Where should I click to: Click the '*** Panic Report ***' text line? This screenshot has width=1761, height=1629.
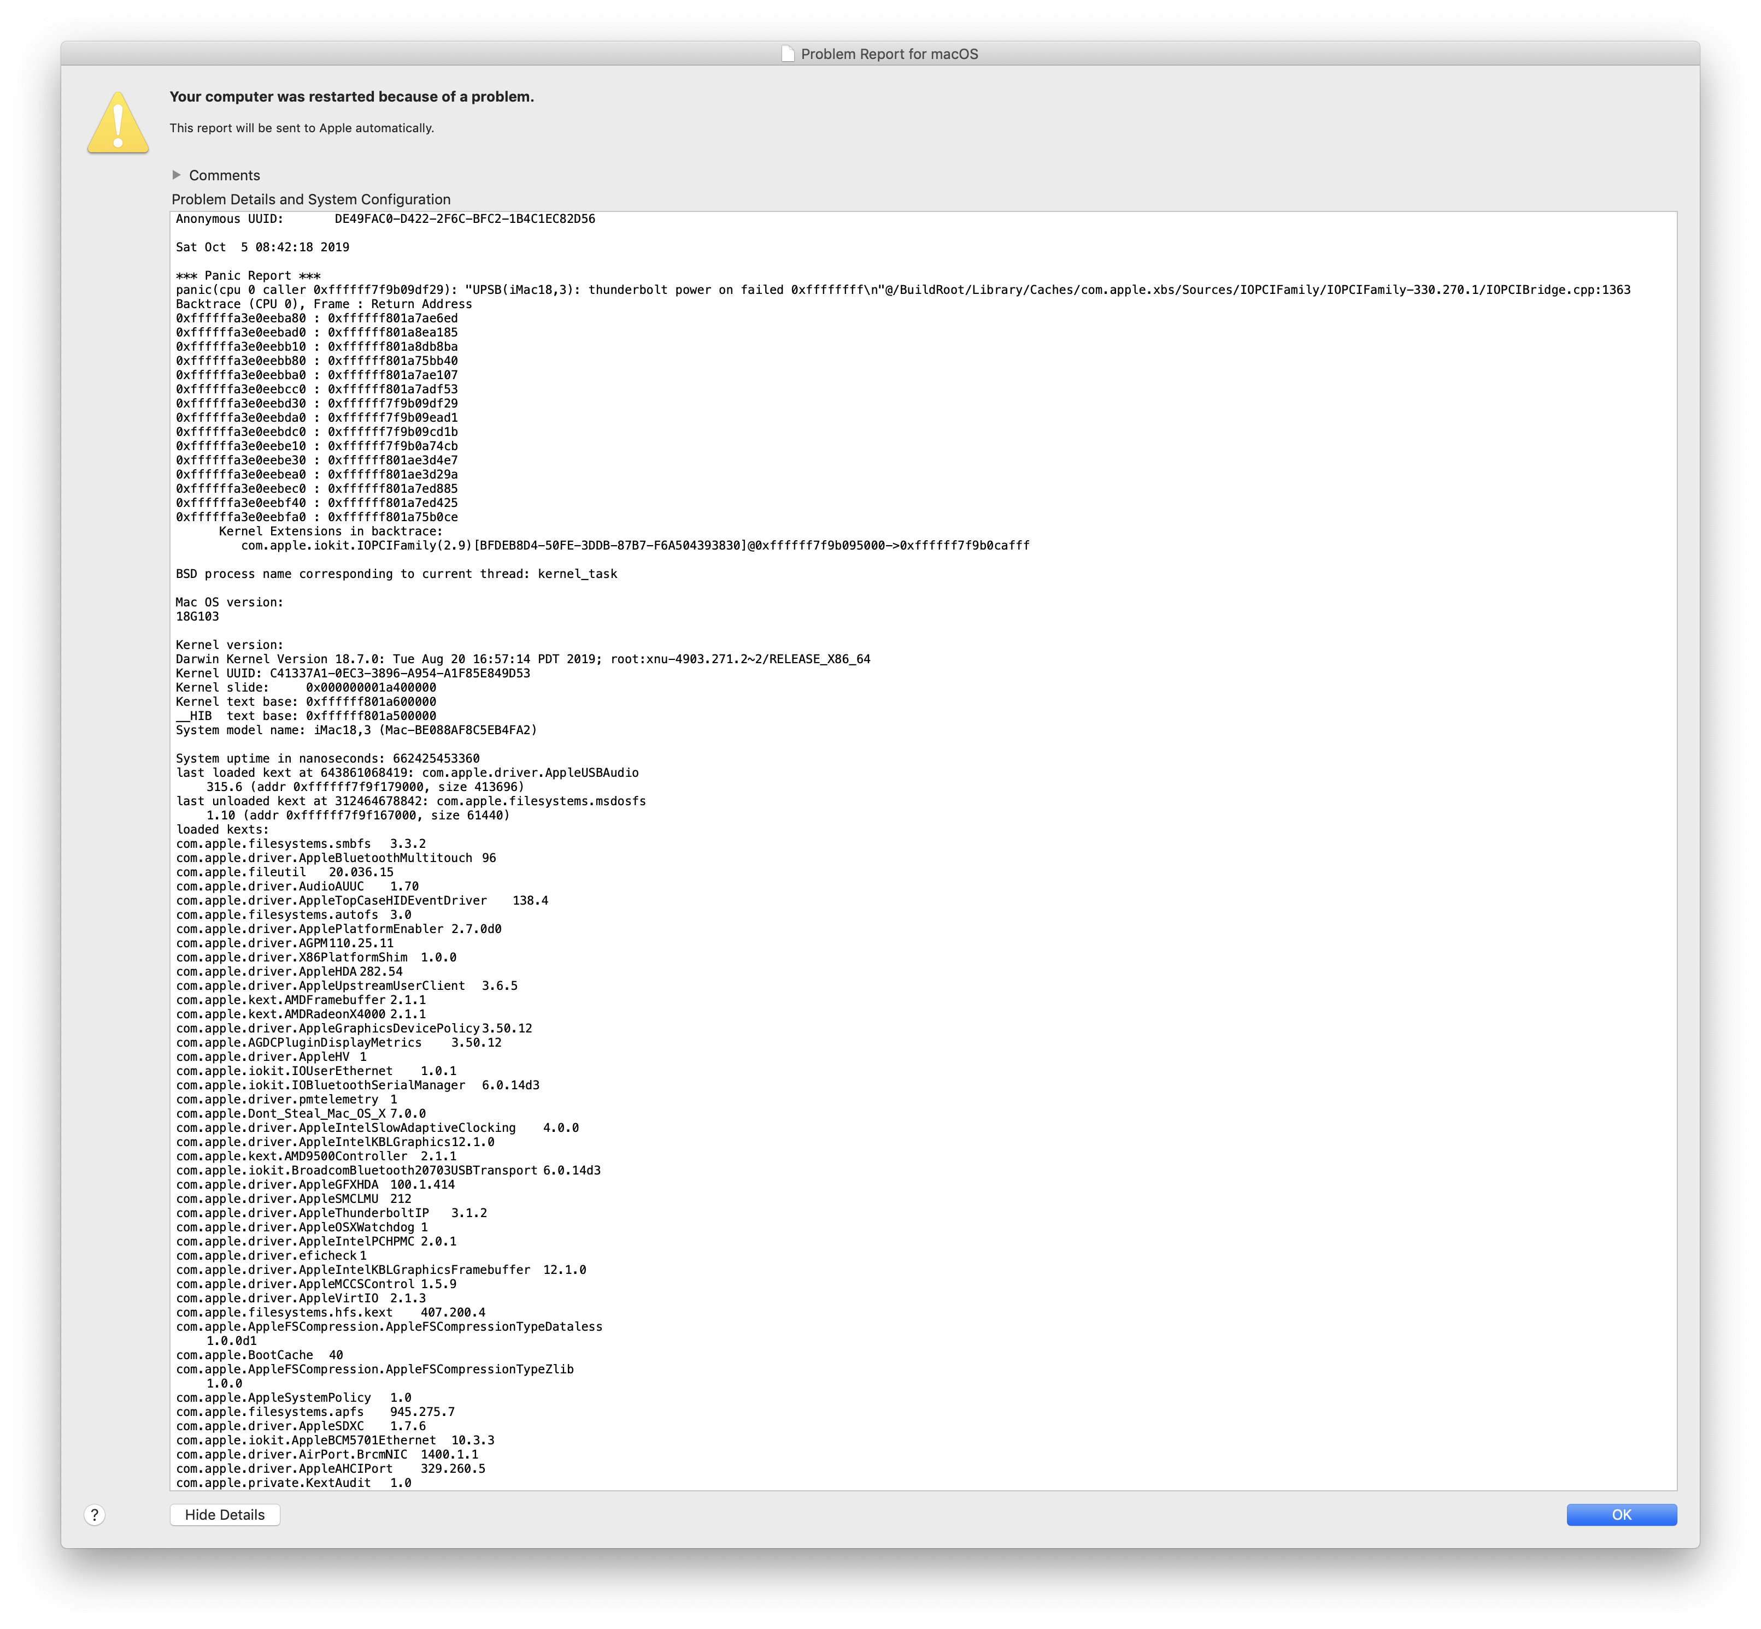[x=248, y=276]
